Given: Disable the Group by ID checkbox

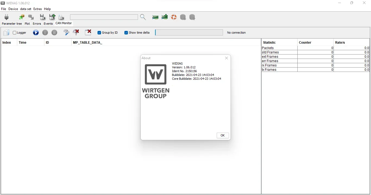Looking at the screenshot, I should 99,33.
